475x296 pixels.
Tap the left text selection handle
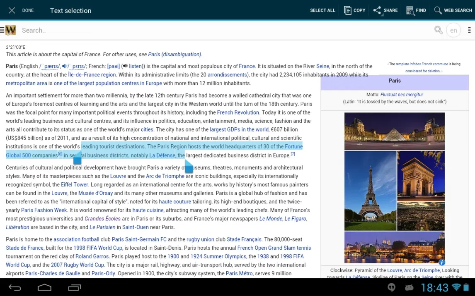(77, 158)
